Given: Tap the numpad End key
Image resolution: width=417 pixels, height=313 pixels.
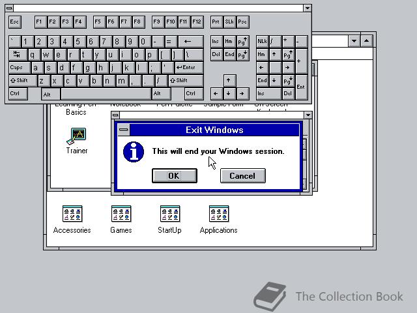Looking at the screenshot, I should point(262,81).
